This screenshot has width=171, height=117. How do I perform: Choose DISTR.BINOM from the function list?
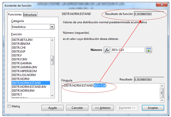21,44
